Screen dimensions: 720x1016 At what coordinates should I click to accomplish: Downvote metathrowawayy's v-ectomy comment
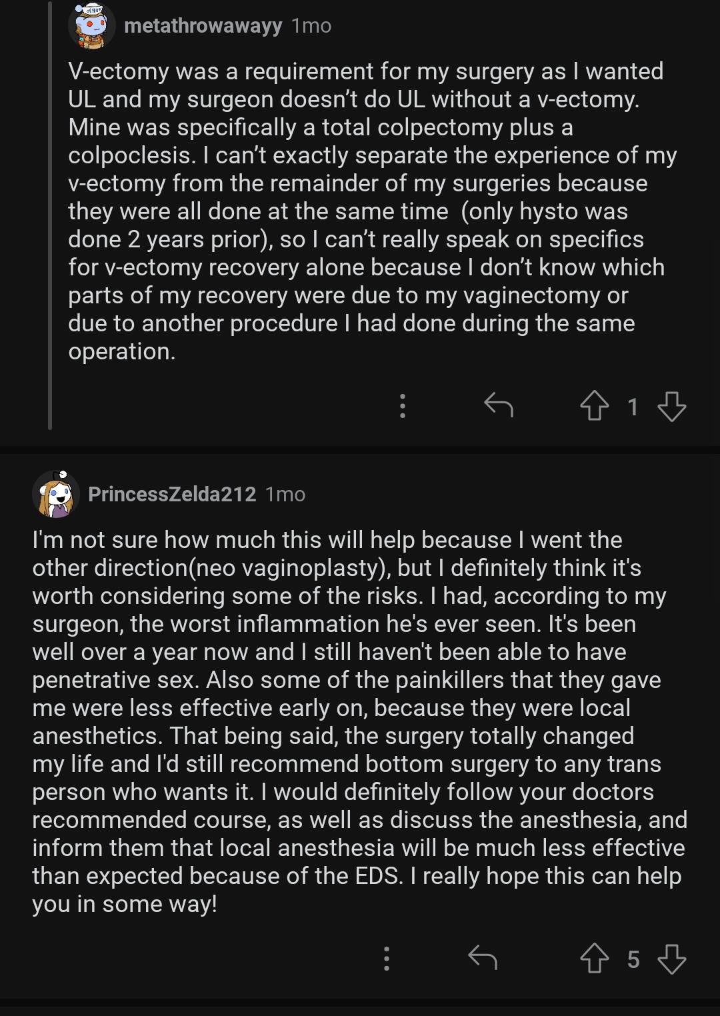(x=671, y=406)
